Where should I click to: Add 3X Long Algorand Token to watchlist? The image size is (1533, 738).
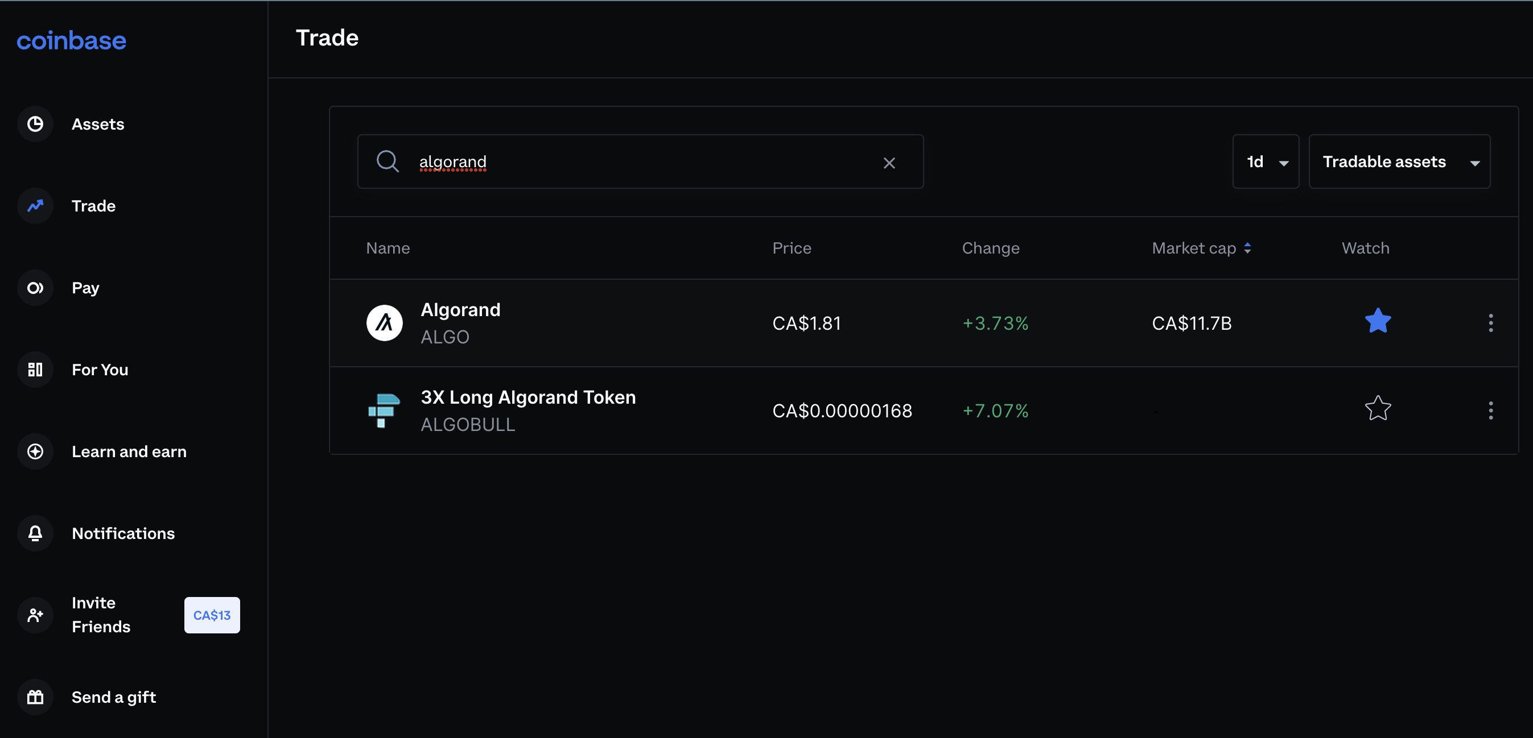pos(1378,409)
